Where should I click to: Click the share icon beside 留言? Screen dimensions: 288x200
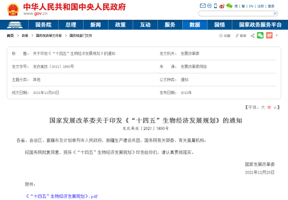[252, 35]
